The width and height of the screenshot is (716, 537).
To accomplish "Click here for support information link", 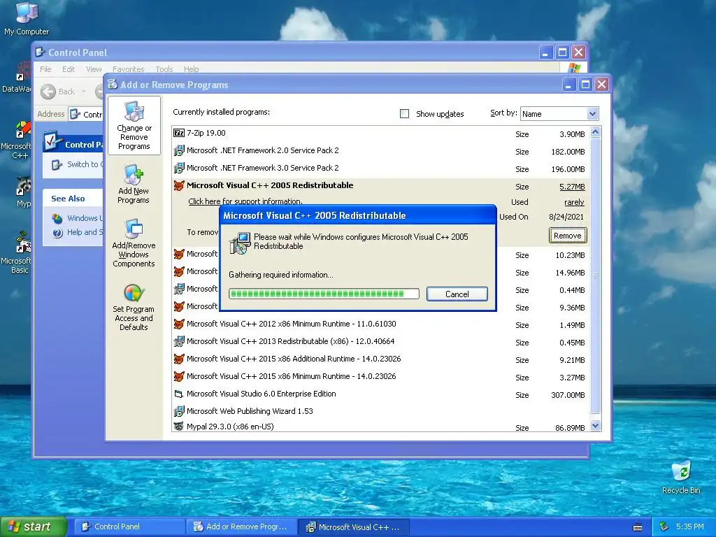I will [245, 201].
